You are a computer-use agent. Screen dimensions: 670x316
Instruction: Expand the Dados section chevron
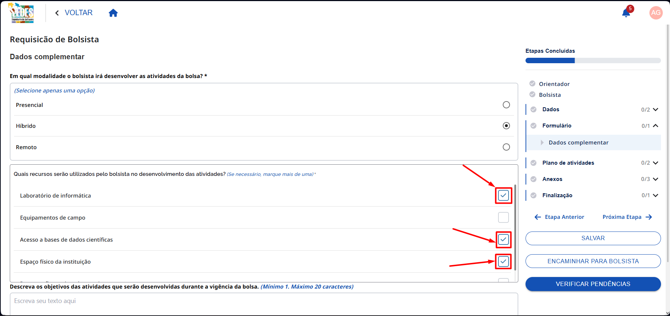coord(656,109)
